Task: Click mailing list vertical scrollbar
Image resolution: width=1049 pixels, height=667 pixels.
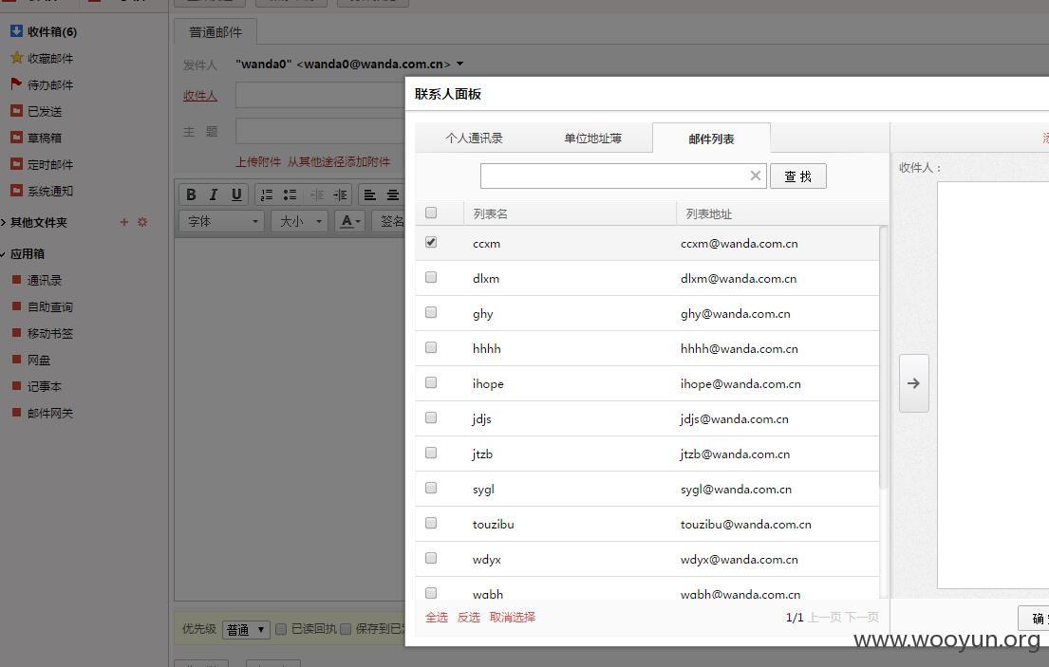Action: click(x=884, y=357)
